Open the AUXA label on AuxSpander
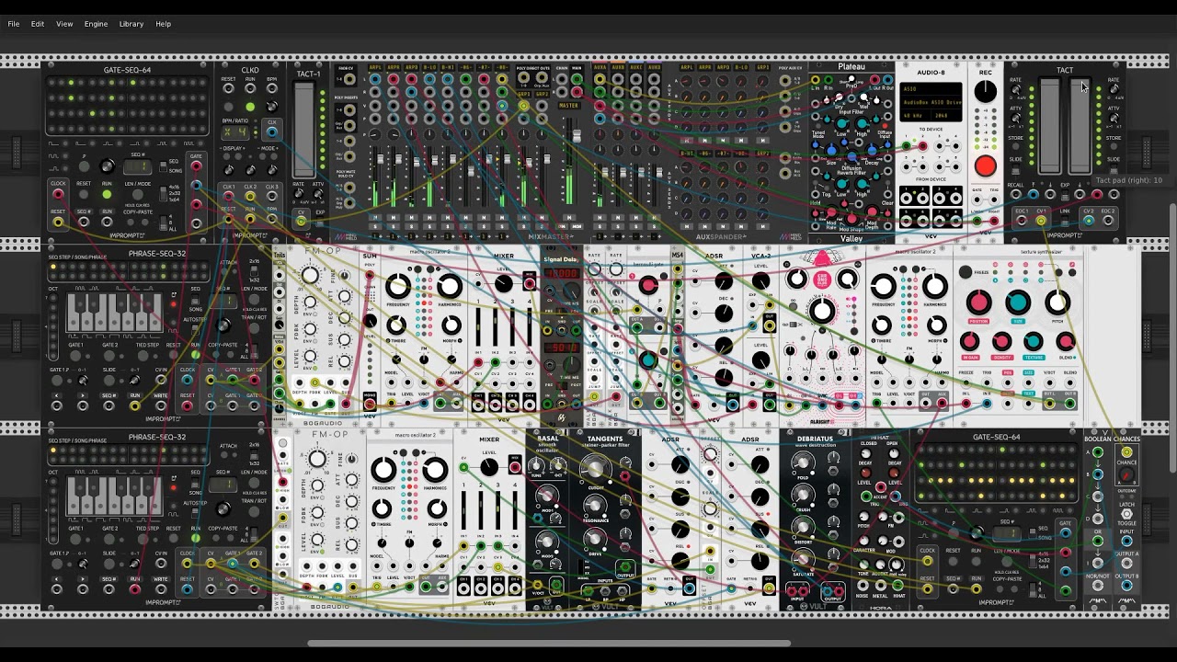Viewport: 1177px width, 662px height. 600,67
